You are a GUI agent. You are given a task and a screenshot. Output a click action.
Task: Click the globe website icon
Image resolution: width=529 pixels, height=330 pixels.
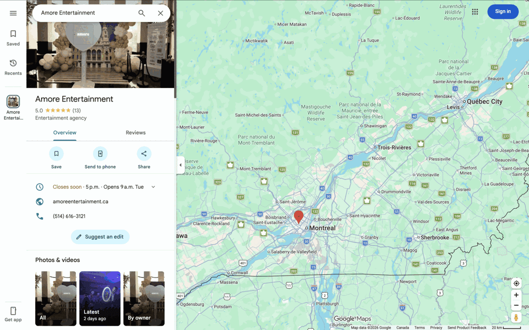tap(40, 202)
